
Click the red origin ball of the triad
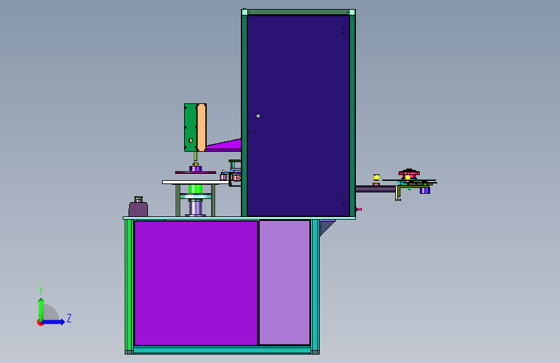[x=40, y=322]
